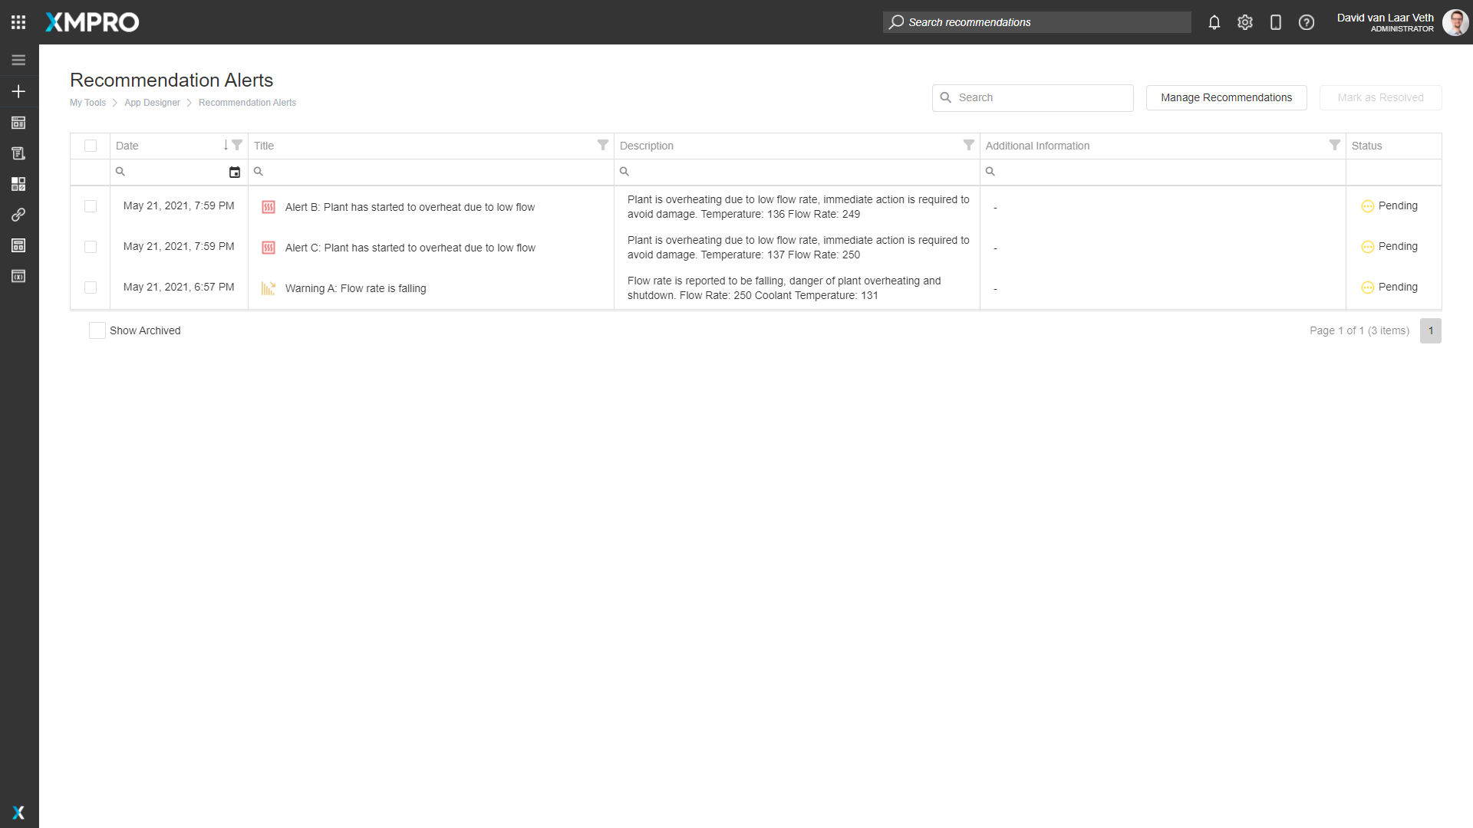This screenshot has width=1473, height=828.
Task: Toggle the hamburger menu in sidebar
Action: pyautogui.click(x=18, y=61)
